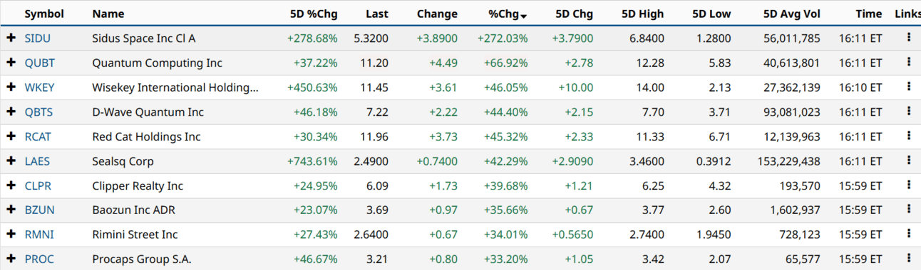Sort by the 5D Avg Vol header

[791, 13]
